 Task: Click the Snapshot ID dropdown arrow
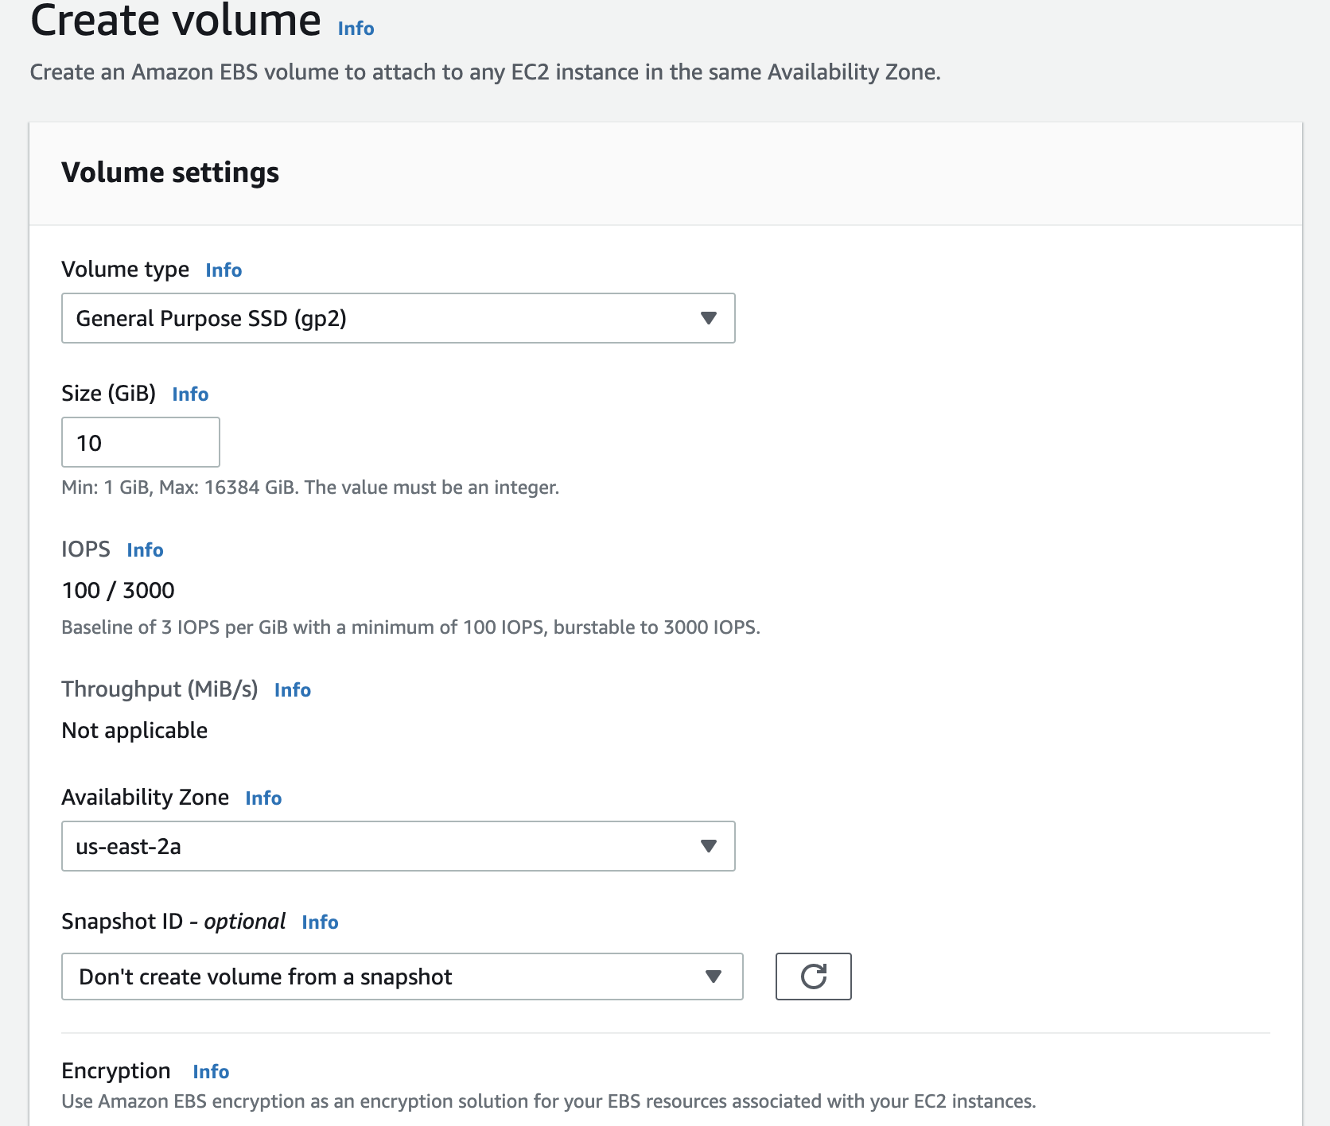click(x=714, y=977)
